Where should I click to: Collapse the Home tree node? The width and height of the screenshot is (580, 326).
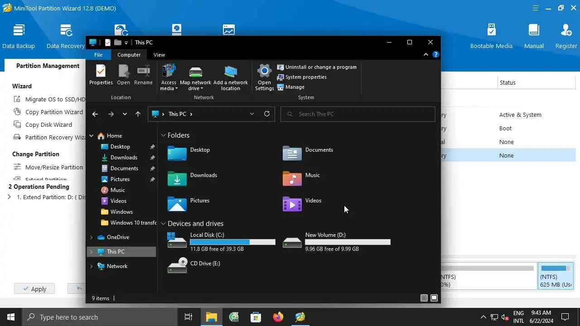tap(92, 136)
